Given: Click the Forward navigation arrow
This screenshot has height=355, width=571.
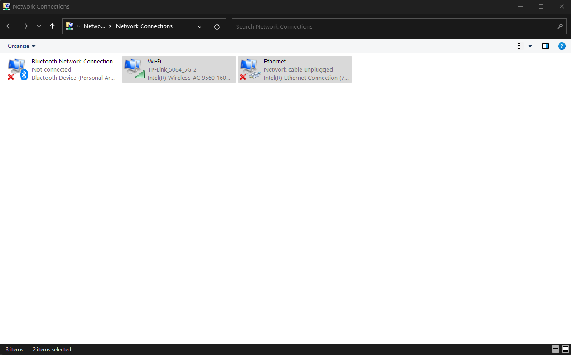Looking at the screenshot, I should [x=25, y=26].
